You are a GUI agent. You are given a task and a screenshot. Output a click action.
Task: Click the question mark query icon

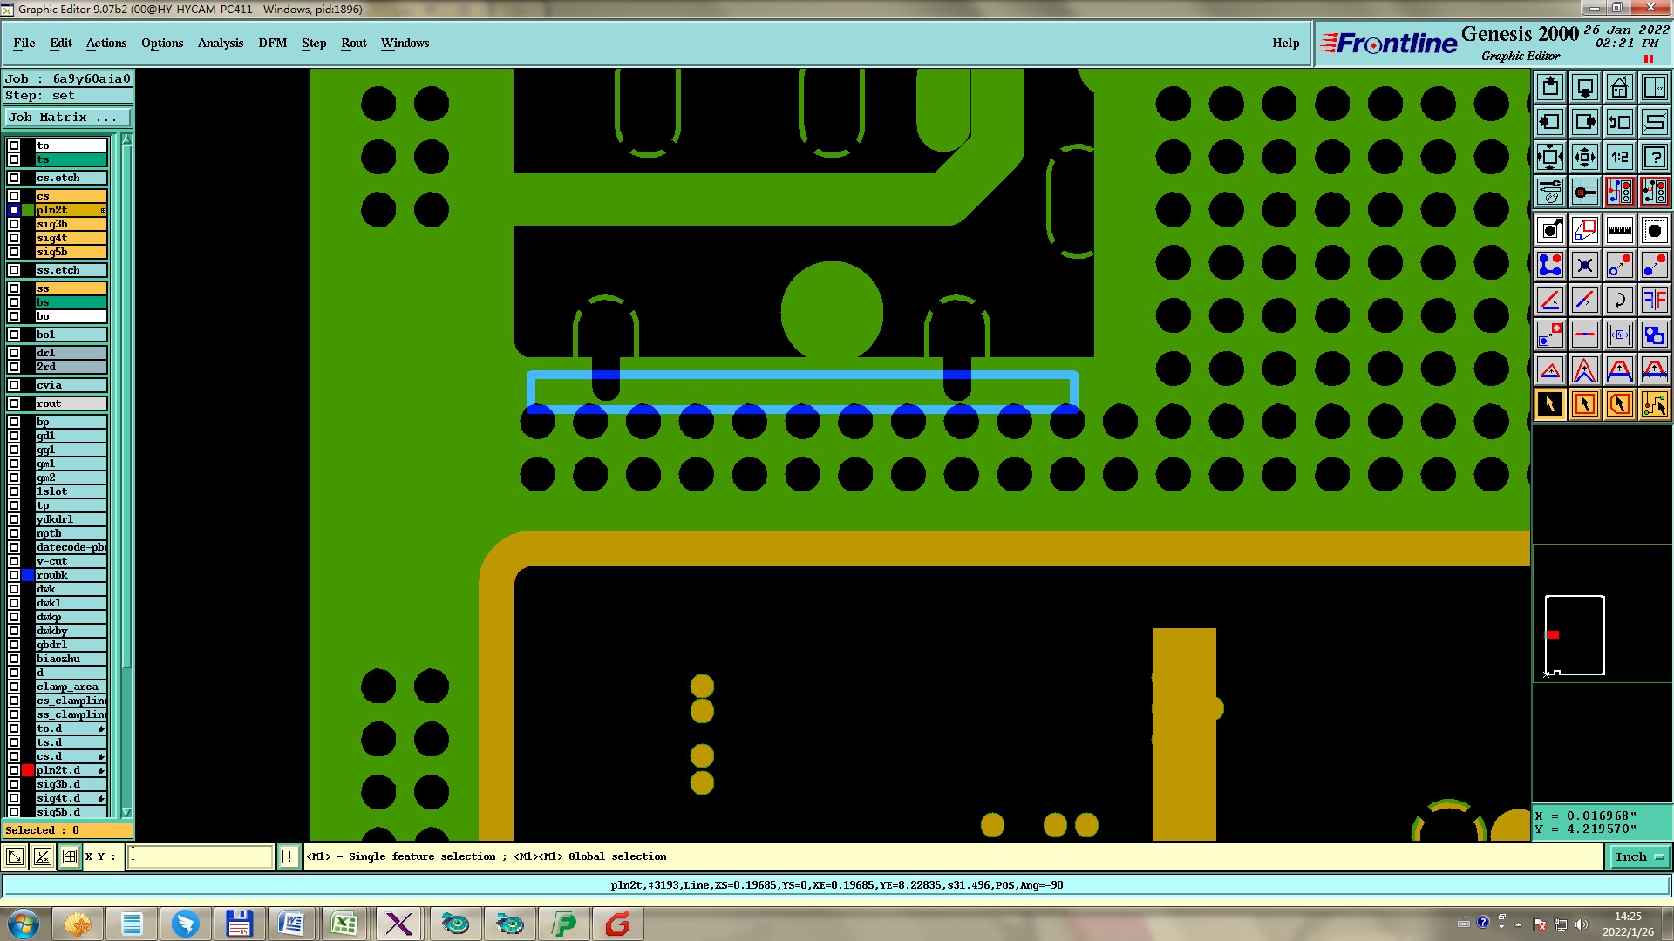click(x=1655, y=158)
